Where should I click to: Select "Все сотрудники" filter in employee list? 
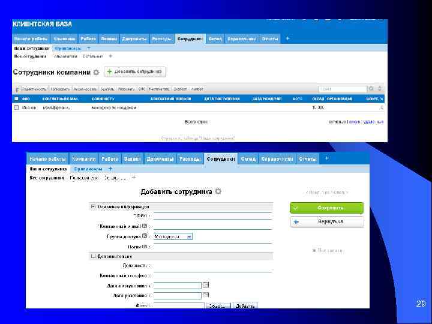point(30,56)
